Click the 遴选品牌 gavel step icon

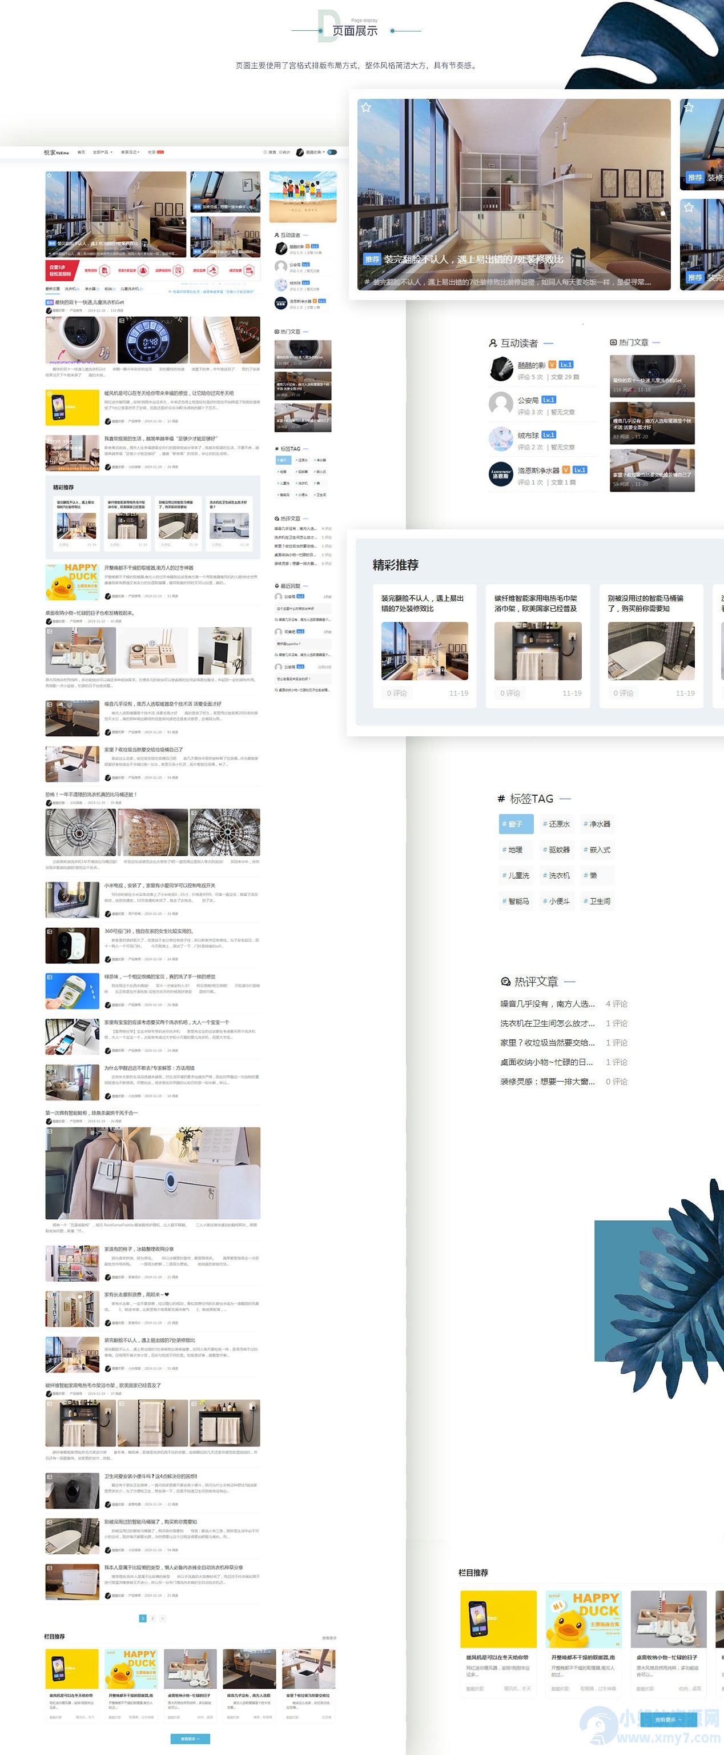(x=213, y=270)
